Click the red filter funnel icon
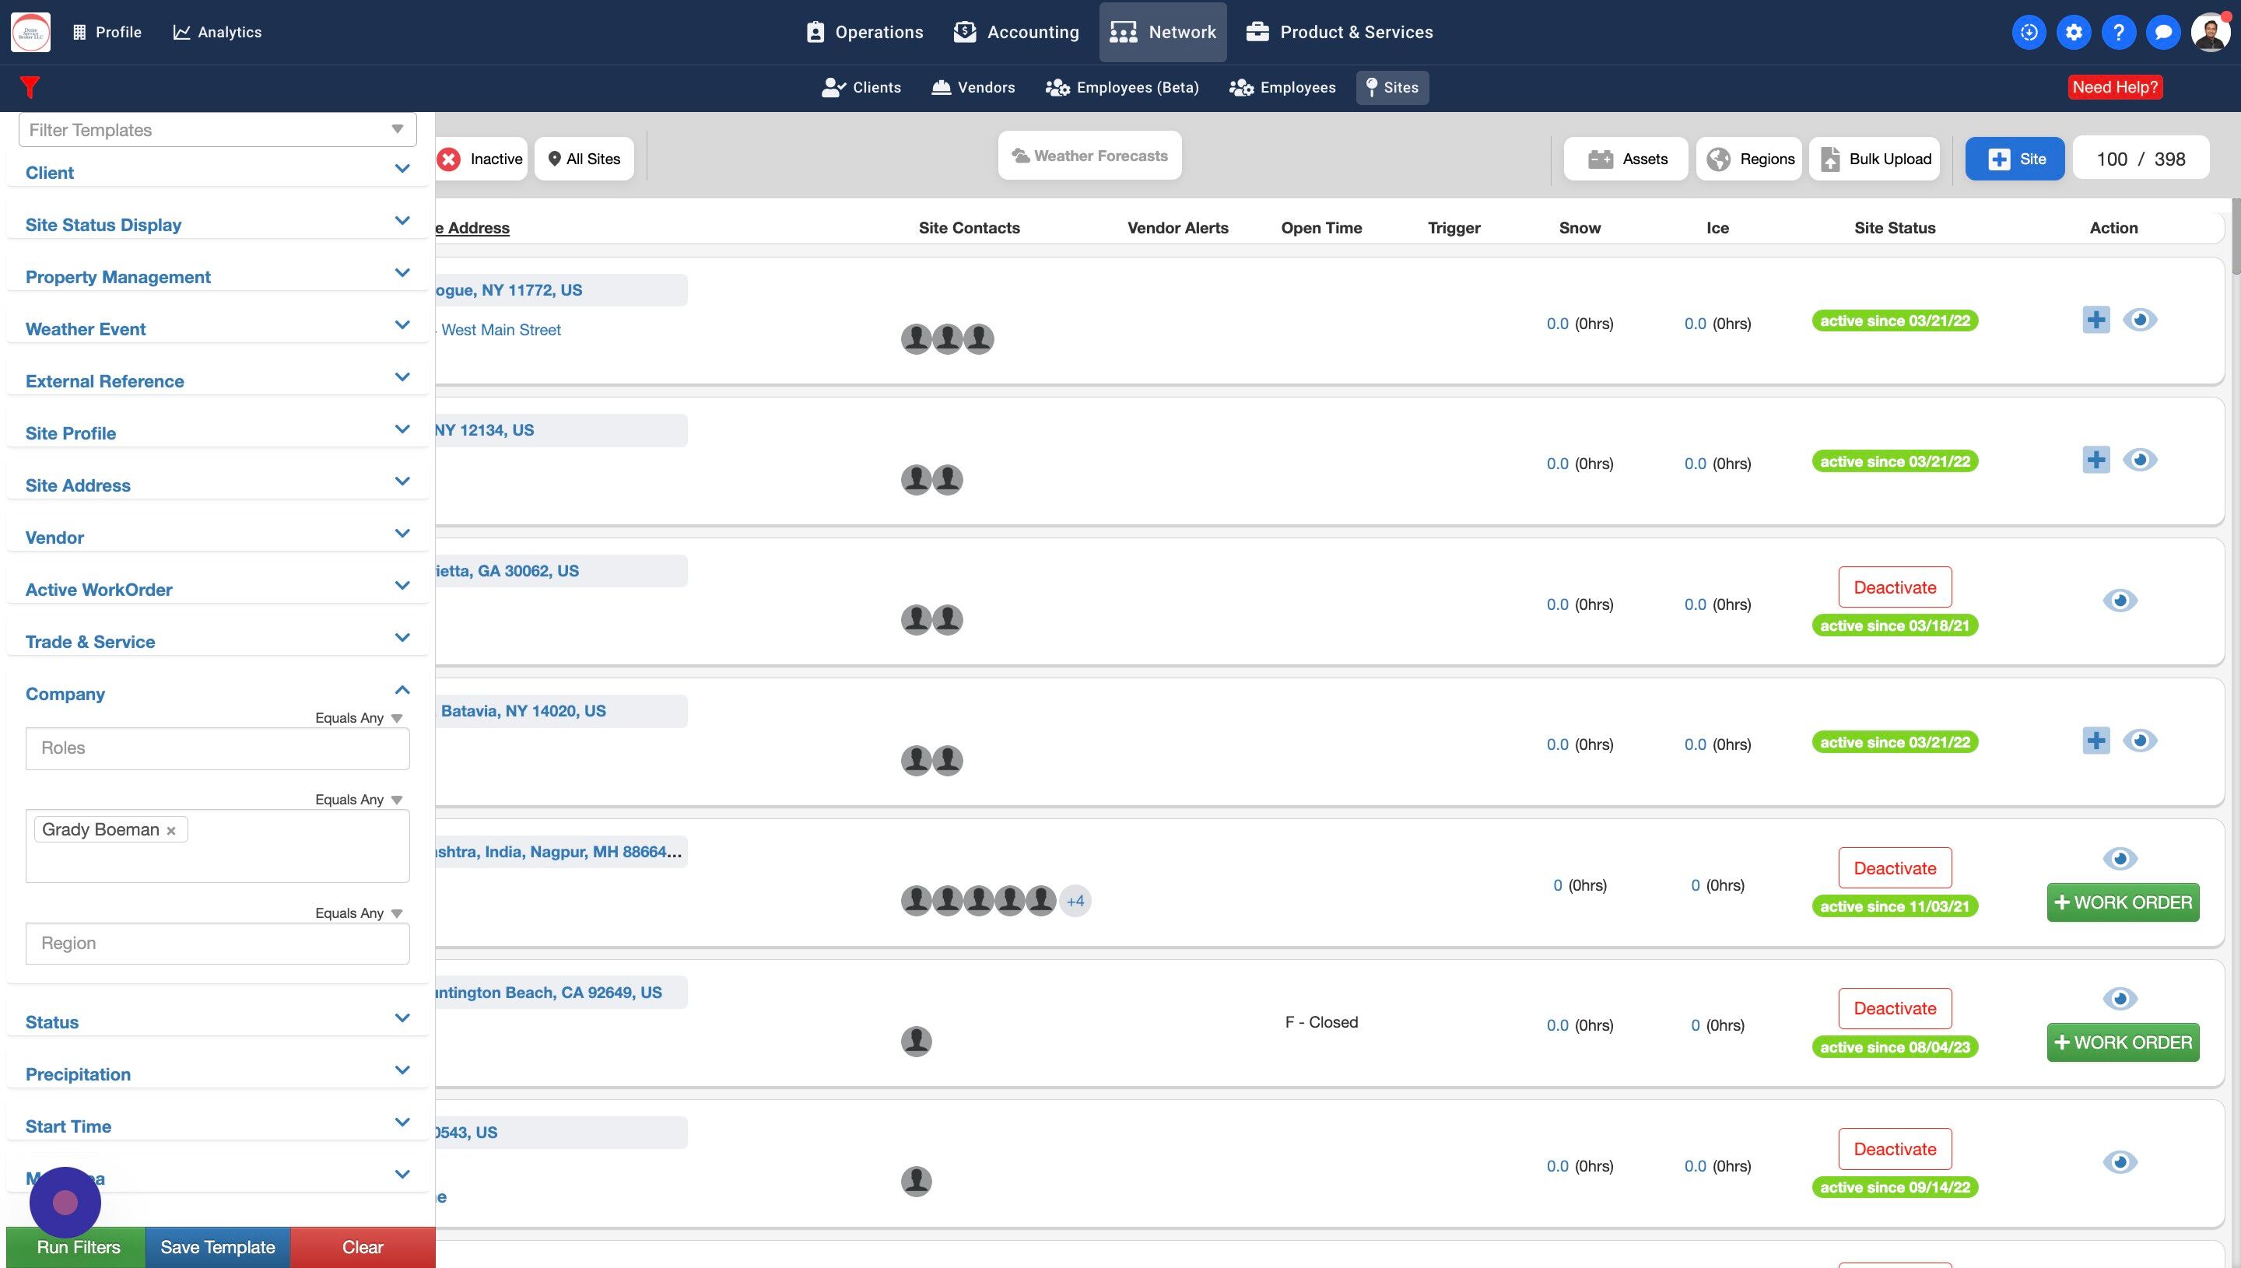This screenshot has width=2241, height=1268. point(30,87)
